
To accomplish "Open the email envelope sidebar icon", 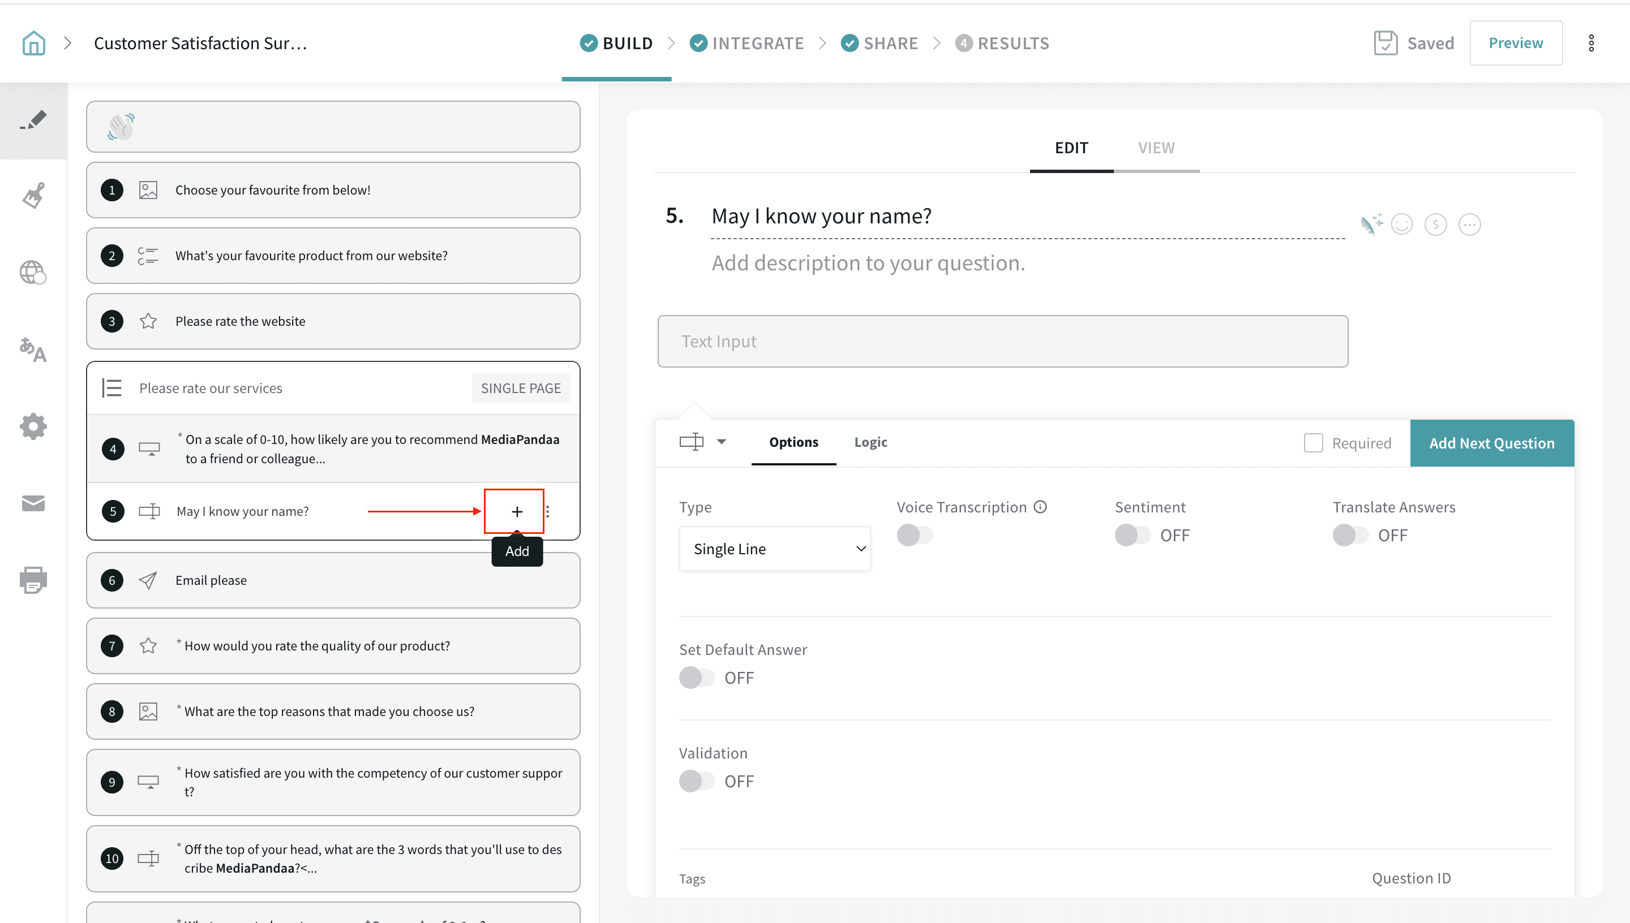I will point(33,503).
